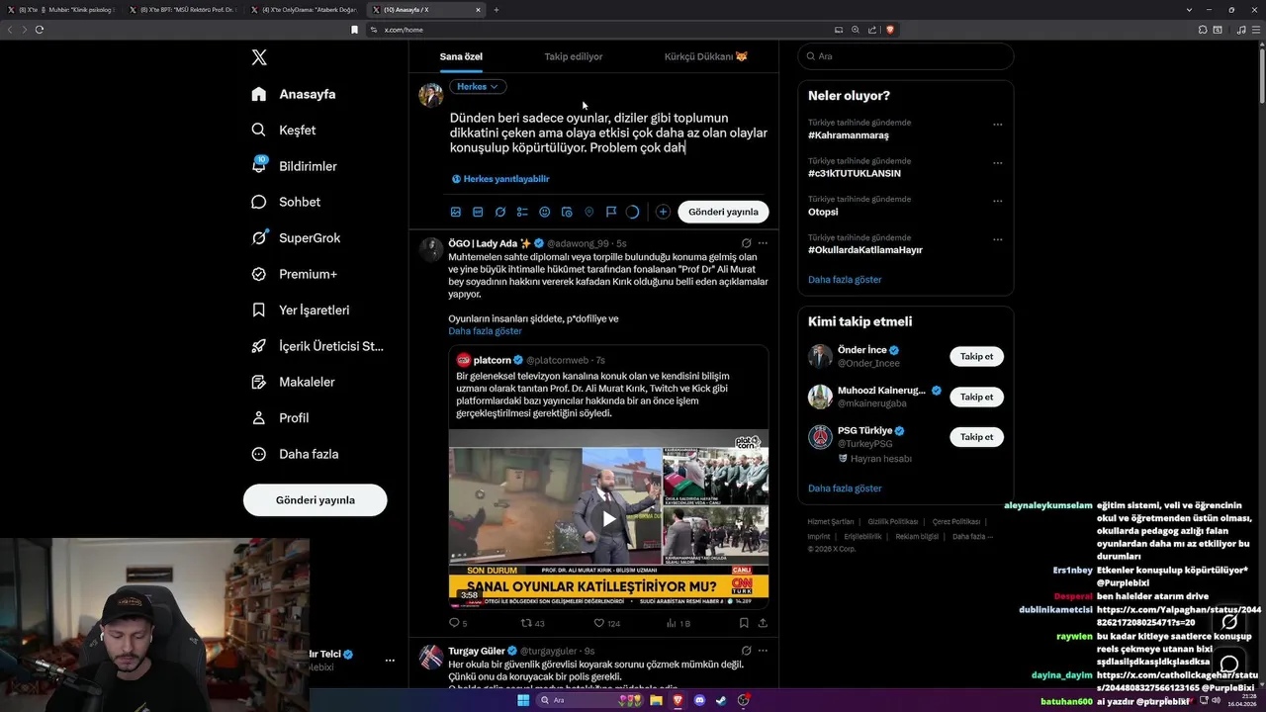
Task: Open Gizlilik Politikası footer link
Action: 893,521
